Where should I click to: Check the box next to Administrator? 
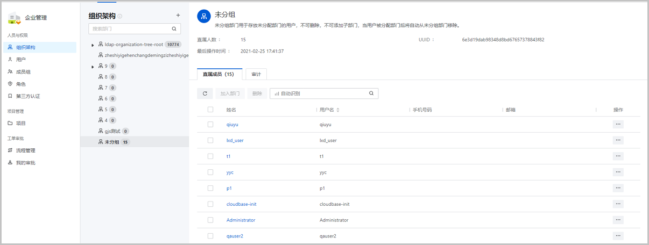point(210,220)
